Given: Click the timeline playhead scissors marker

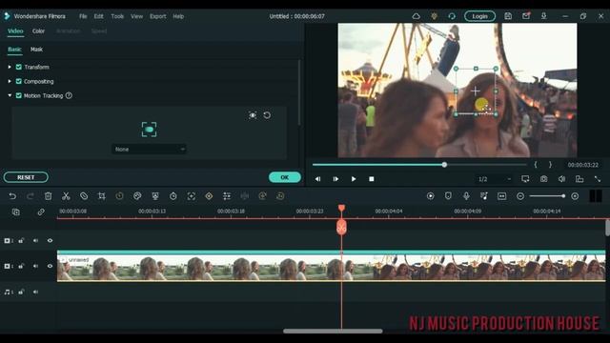Looking at the screenshot, I should 341,227.
